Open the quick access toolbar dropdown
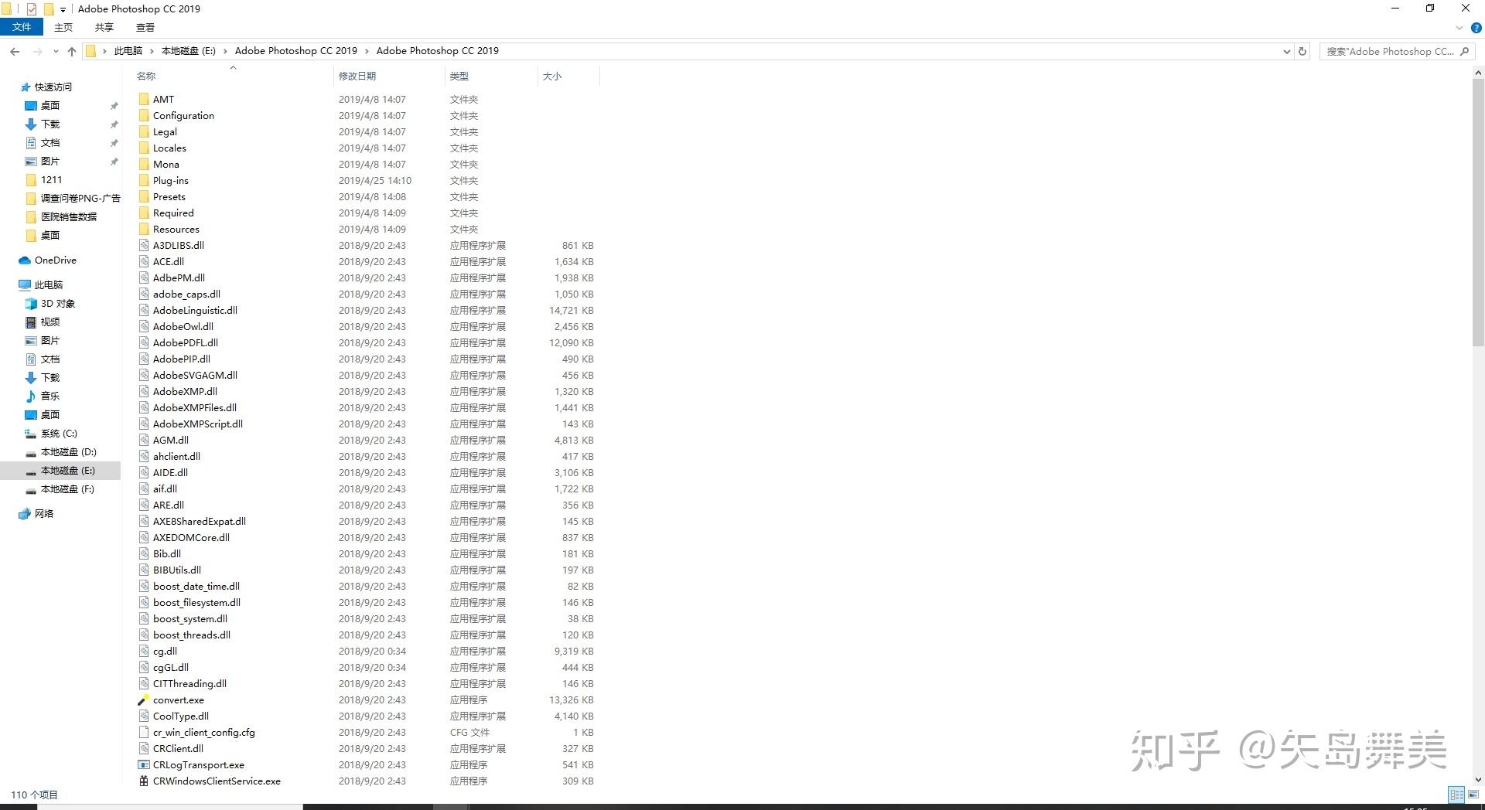1485x810 pixels. [63, 9]
